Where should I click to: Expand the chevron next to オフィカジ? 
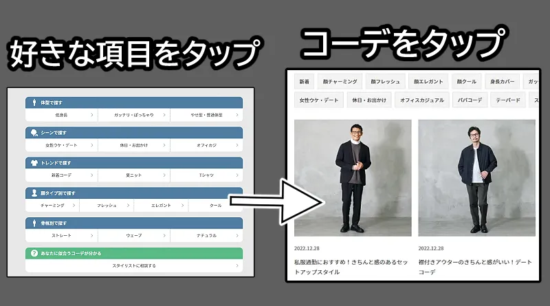(x=237, y=145)
